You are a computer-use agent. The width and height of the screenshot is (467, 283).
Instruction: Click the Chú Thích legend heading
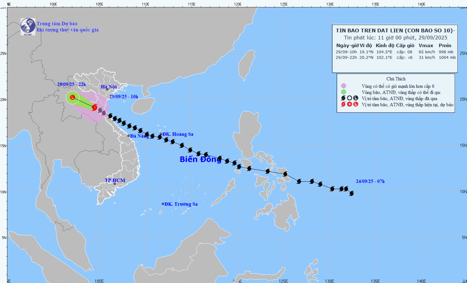point(396,79)
